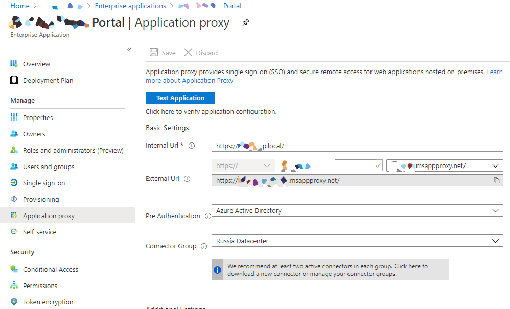
Task: Open Provisioning in the sidebar
Action: tap(41, 199)
